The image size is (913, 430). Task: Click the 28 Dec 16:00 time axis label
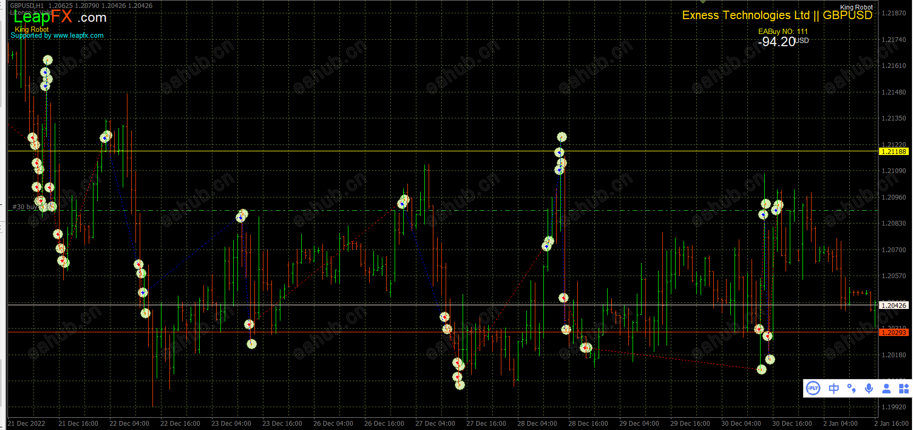588,424
